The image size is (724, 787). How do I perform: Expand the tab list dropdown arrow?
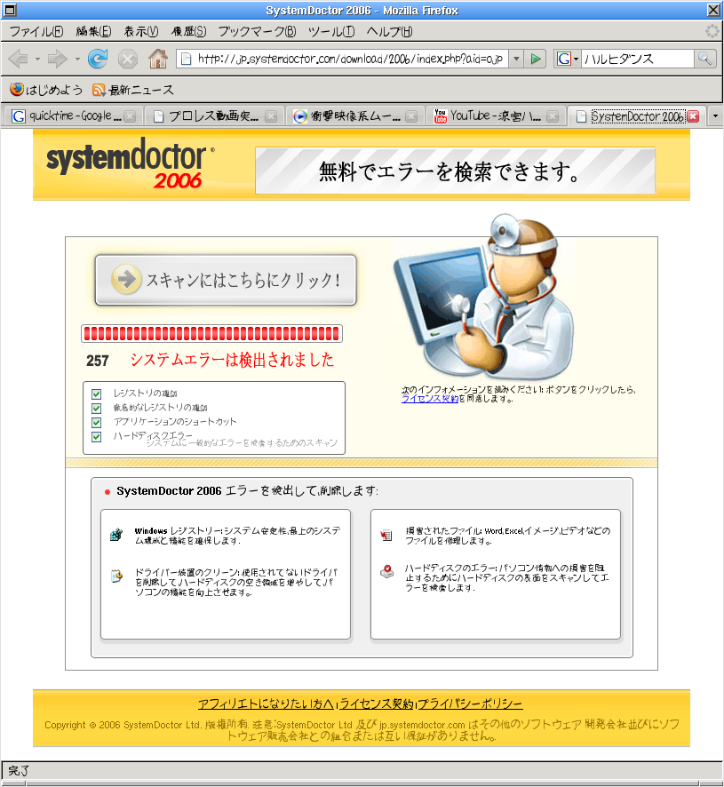715,116
